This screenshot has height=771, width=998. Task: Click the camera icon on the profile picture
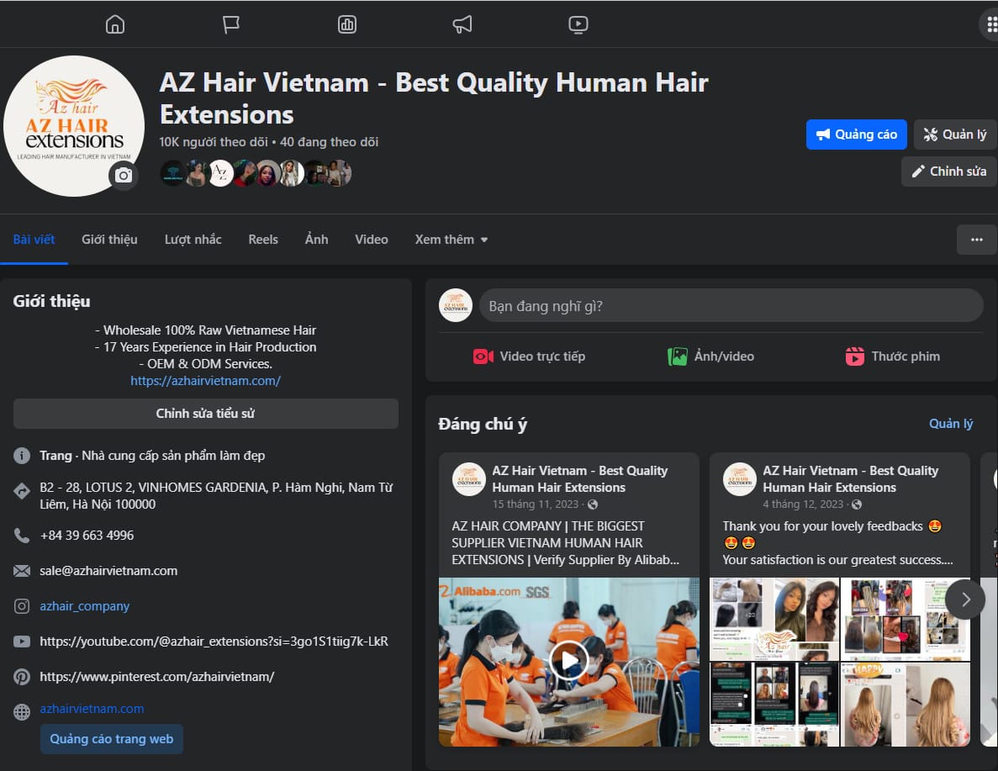[x=123, y=176]
